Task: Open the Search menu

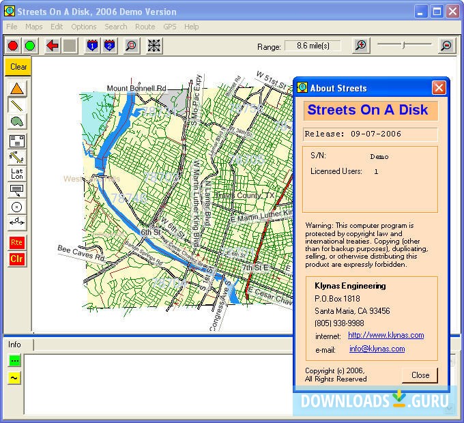Action: 116,27
